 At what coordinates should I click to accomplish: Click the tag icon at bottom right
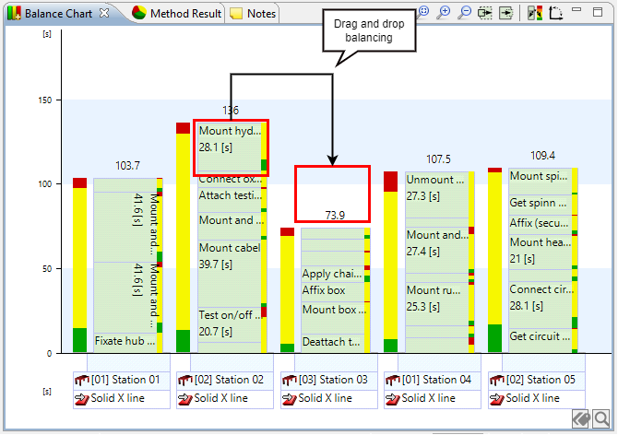pyautogui.click(x=581, y=419)
